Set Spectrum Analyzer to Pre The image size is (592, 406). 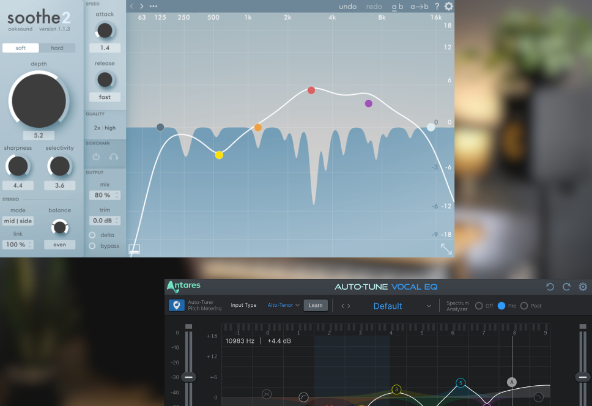click(x=501, y=306)
